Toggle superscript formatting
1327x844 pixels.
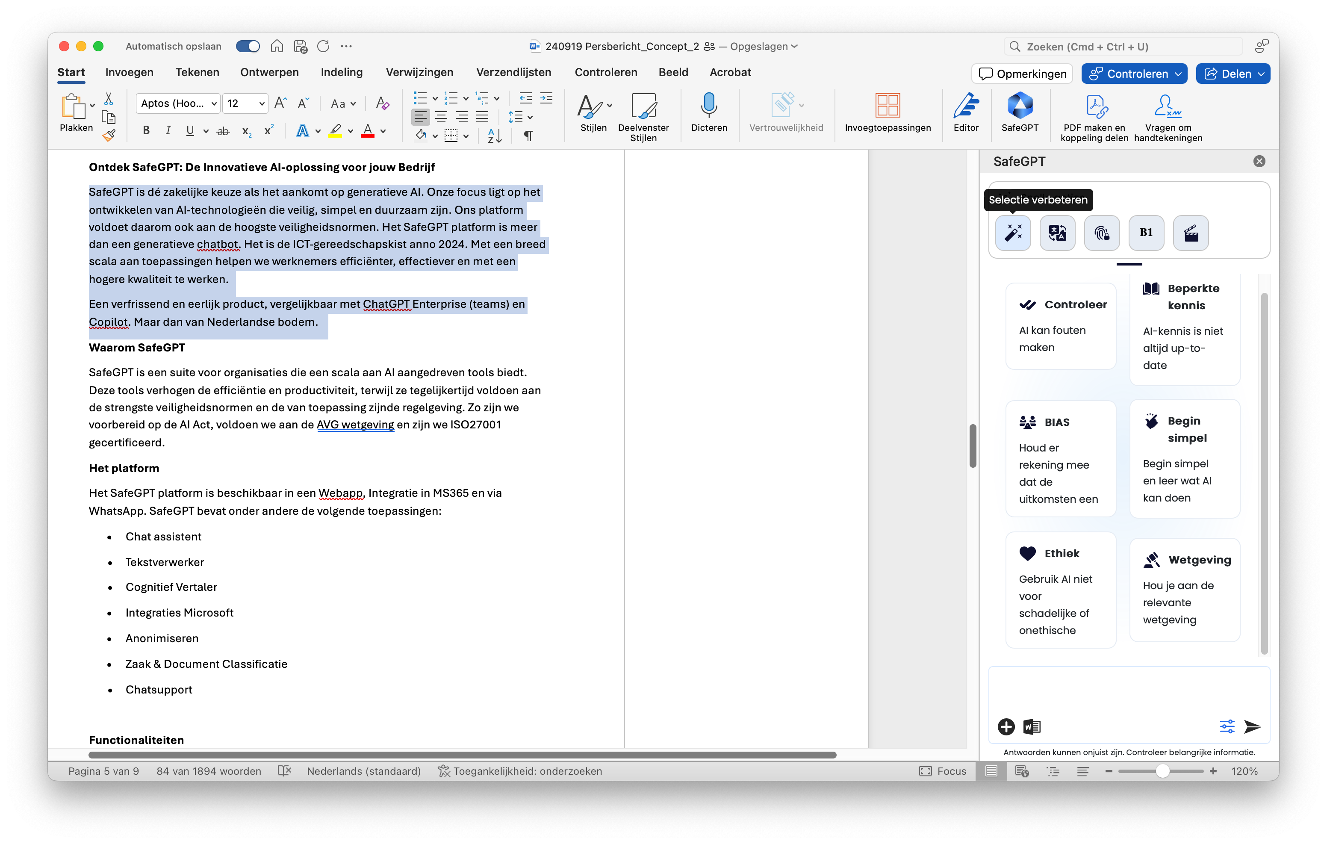[x=269, y=131]
